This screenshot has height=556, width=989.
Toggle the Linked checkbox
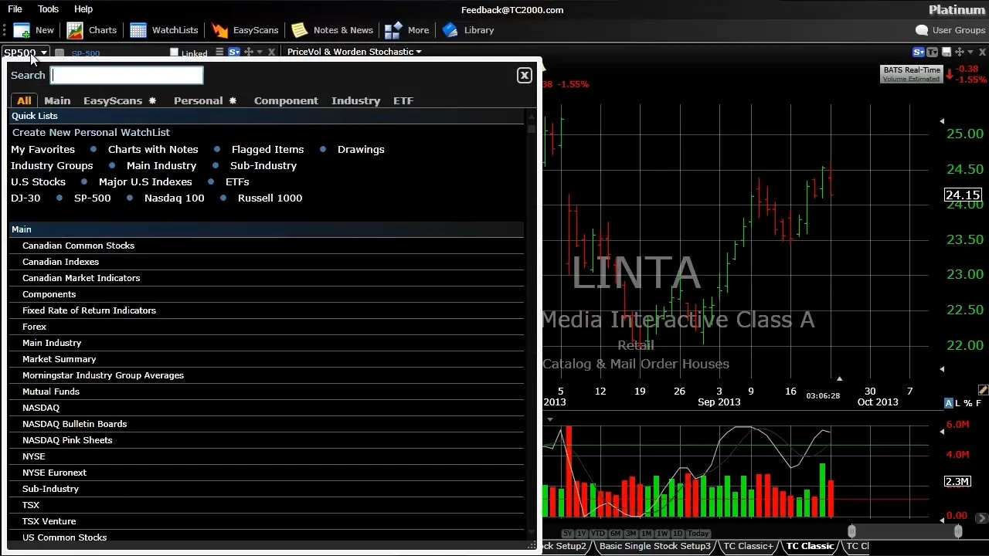point(174,52)
